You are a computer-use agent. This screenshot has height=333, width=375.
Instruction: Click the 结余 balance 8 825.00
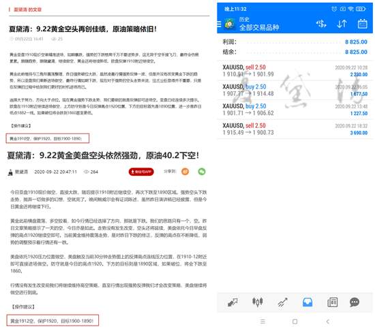356,52
